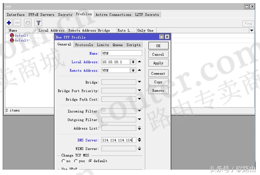Click the Remote Address input field

(116, 70)
